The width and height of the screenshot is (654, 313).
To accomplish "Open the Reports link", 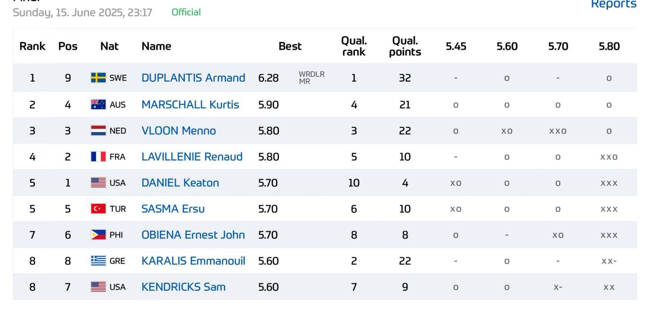I will pyautogui.click(x=614, y=4).
